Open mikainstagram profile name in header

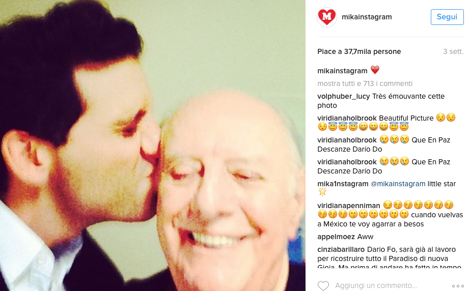point(367,17)
